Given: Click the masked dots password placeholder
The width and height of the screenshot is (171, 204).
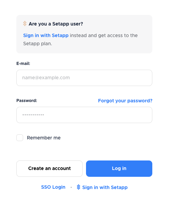Looking at the screenshot, I should pos(33,115).
